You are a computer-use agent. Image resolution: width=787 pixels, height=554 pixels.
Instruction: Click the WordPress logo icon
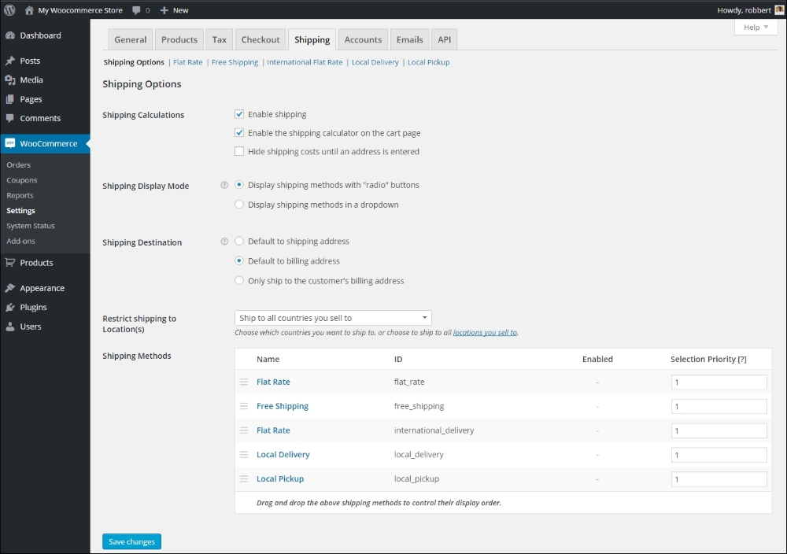pyautogui.click(x=9, y=10)
